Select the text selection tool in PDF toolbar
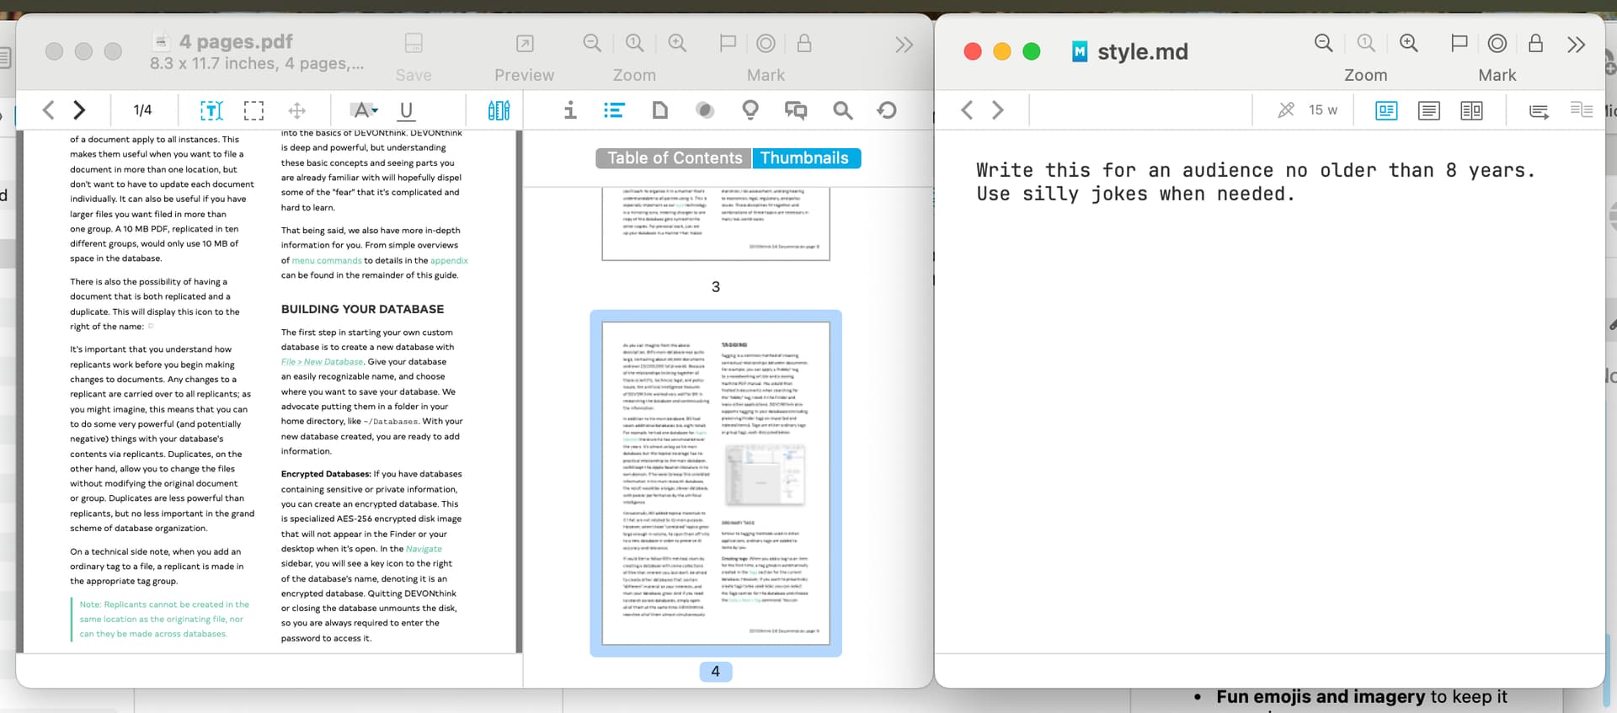The image size is (1617, 713). coord(211,110)
